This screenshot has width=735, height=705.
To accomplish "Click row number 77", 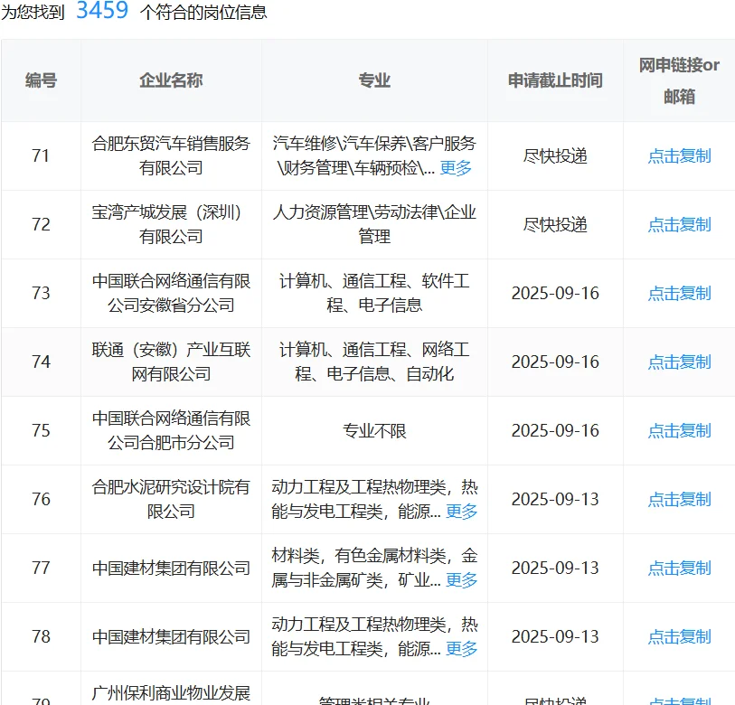I will point(41,569).
